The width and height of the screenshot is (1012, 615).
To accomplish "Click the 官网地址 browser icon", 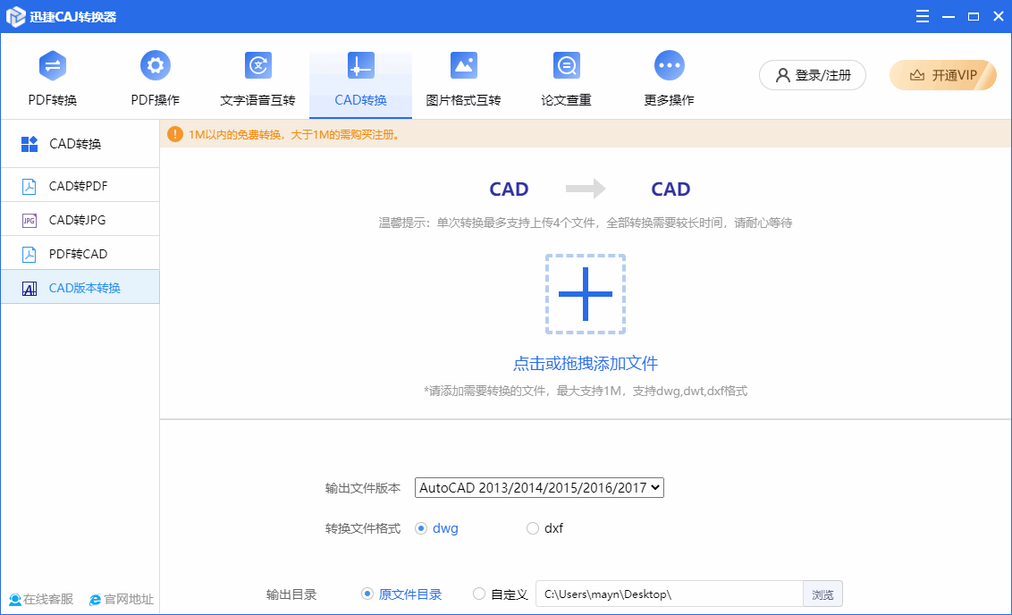I will click(x=95, y=600).
